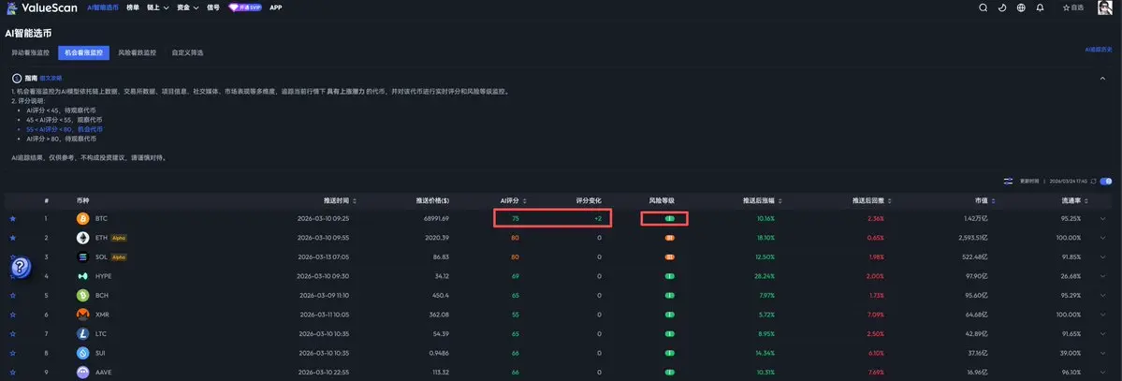
Task: Click the ETH coin icon
Action: click(83, 238)
